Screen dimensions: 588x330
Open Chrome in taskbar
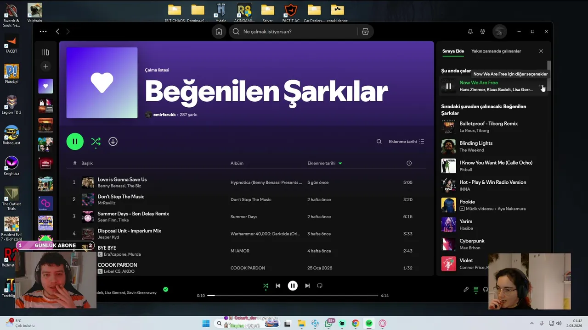tap(355, 324)
